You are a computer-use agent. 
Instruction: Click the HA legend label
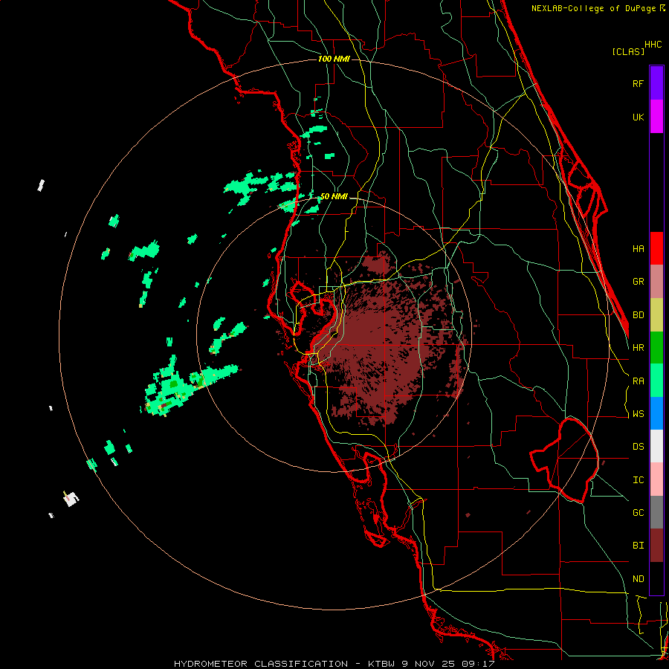pos(638,249)
